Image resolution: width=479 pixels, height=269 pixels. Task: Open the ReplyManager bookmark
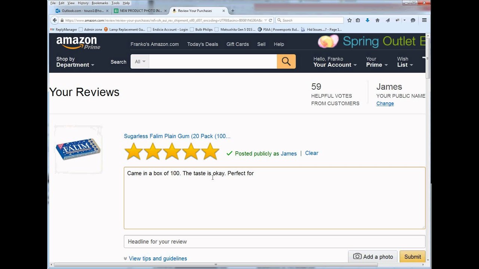(x=63, y=30)
